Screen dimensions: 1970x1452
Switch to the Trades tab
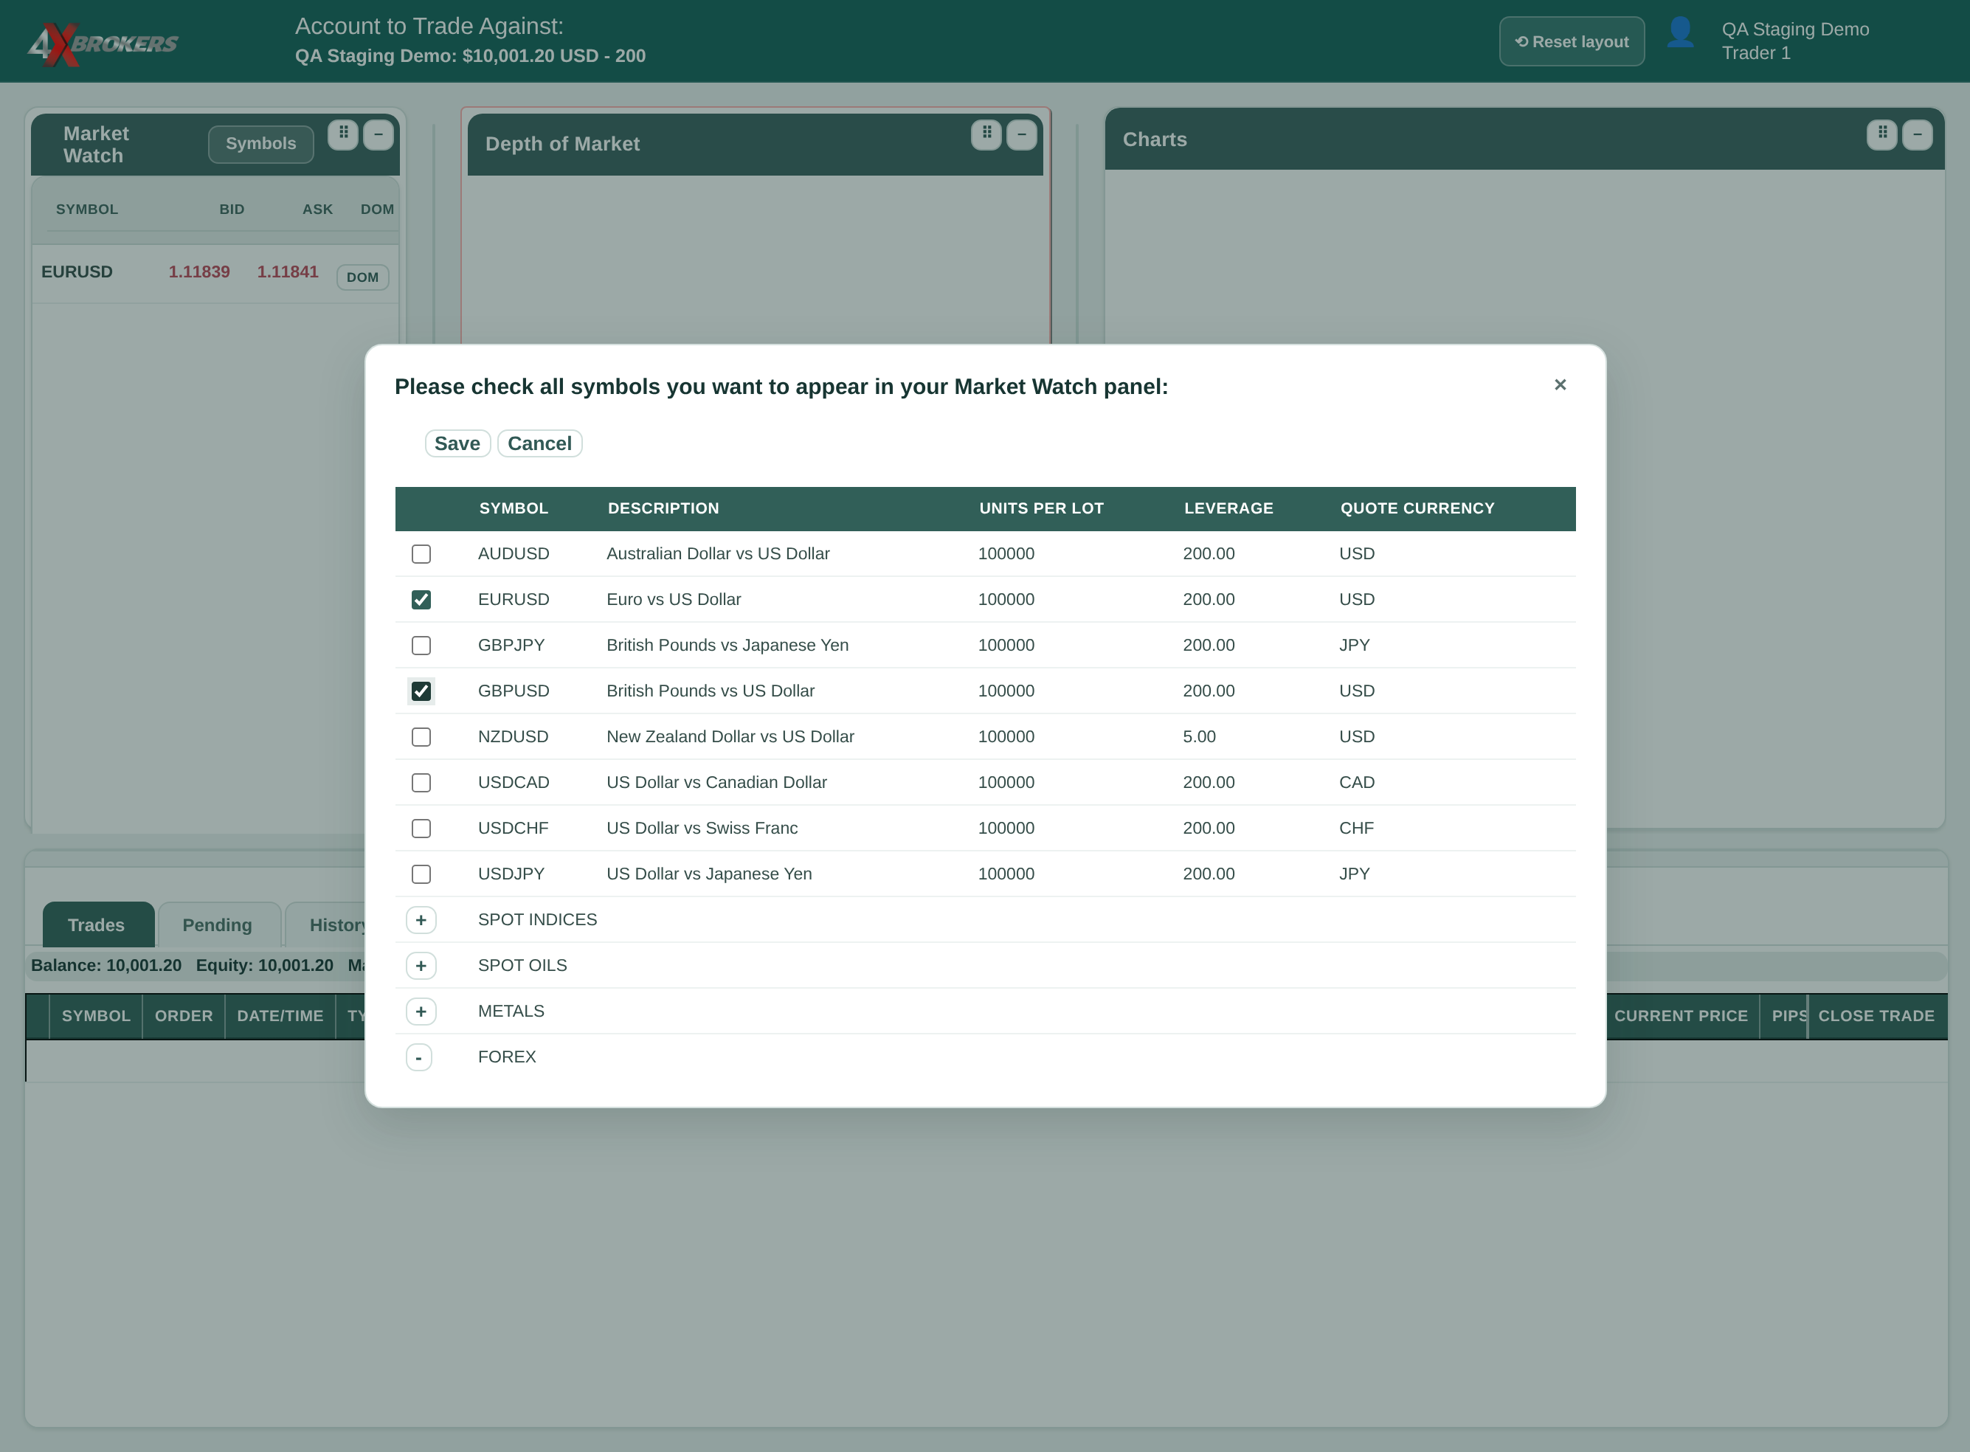pos(97,924)
